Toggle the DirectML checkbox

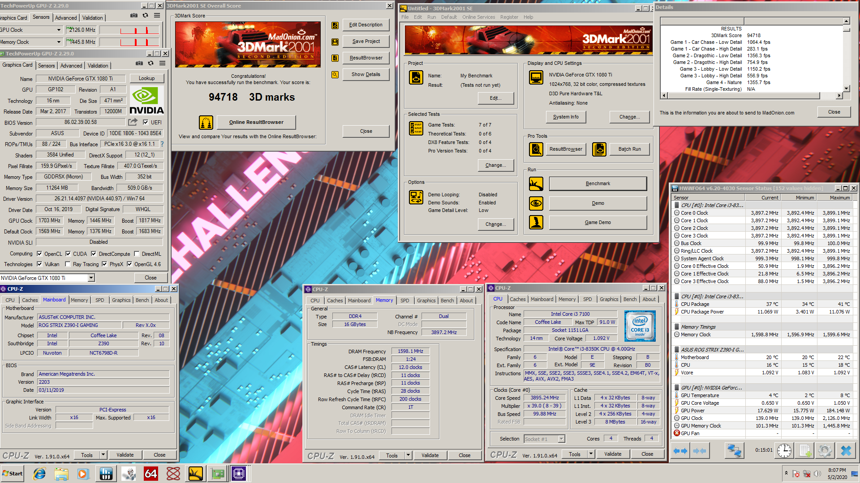[x=137, y=254]
